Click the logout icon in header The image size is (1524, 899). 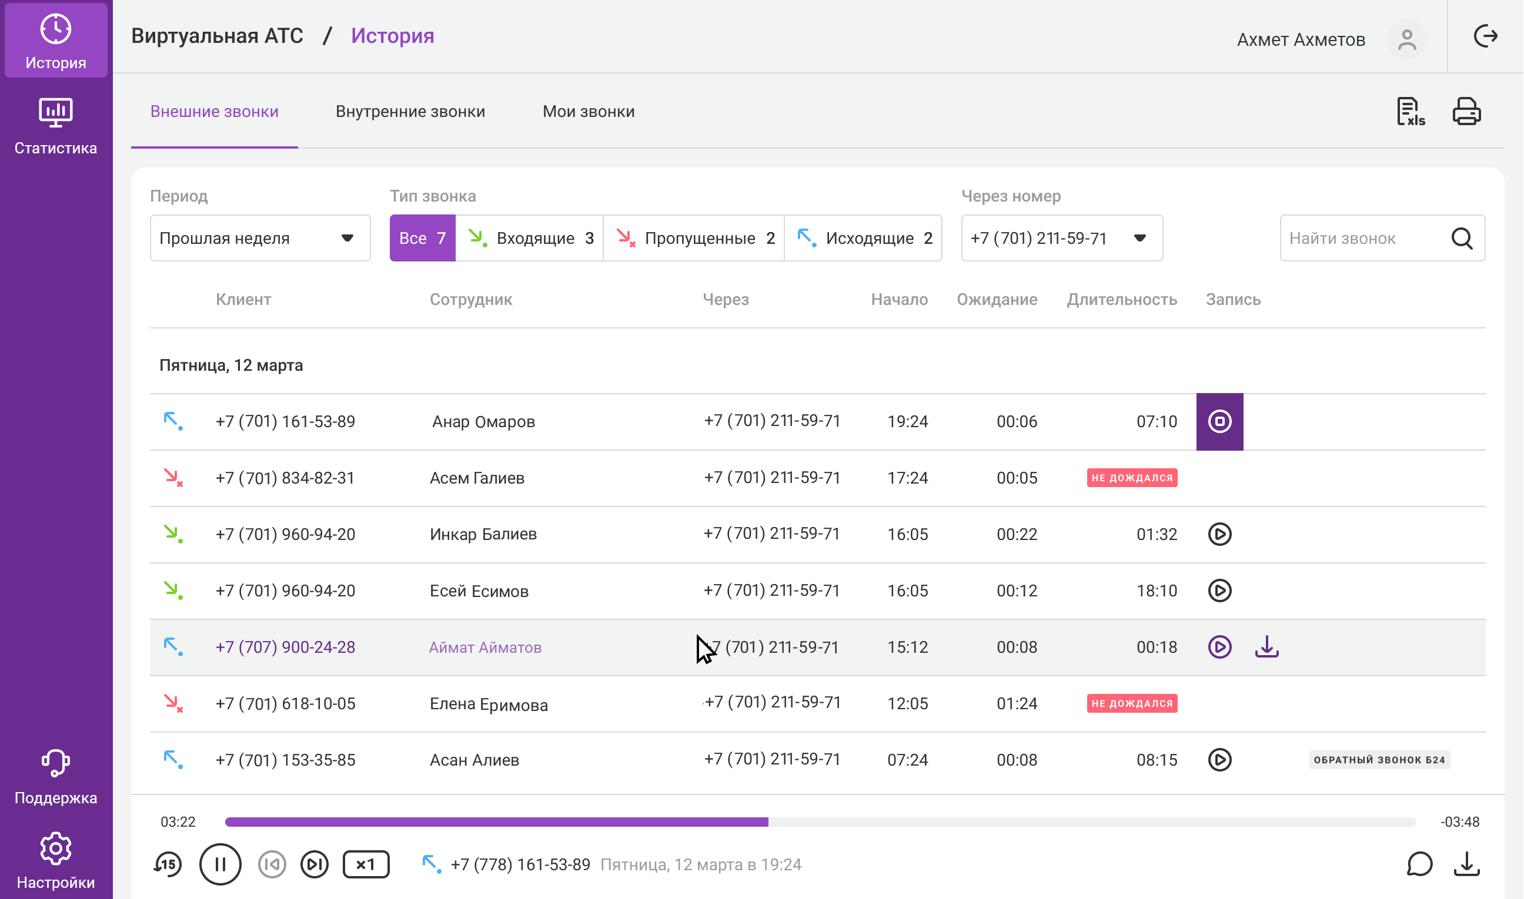[x=1486, y=36]
